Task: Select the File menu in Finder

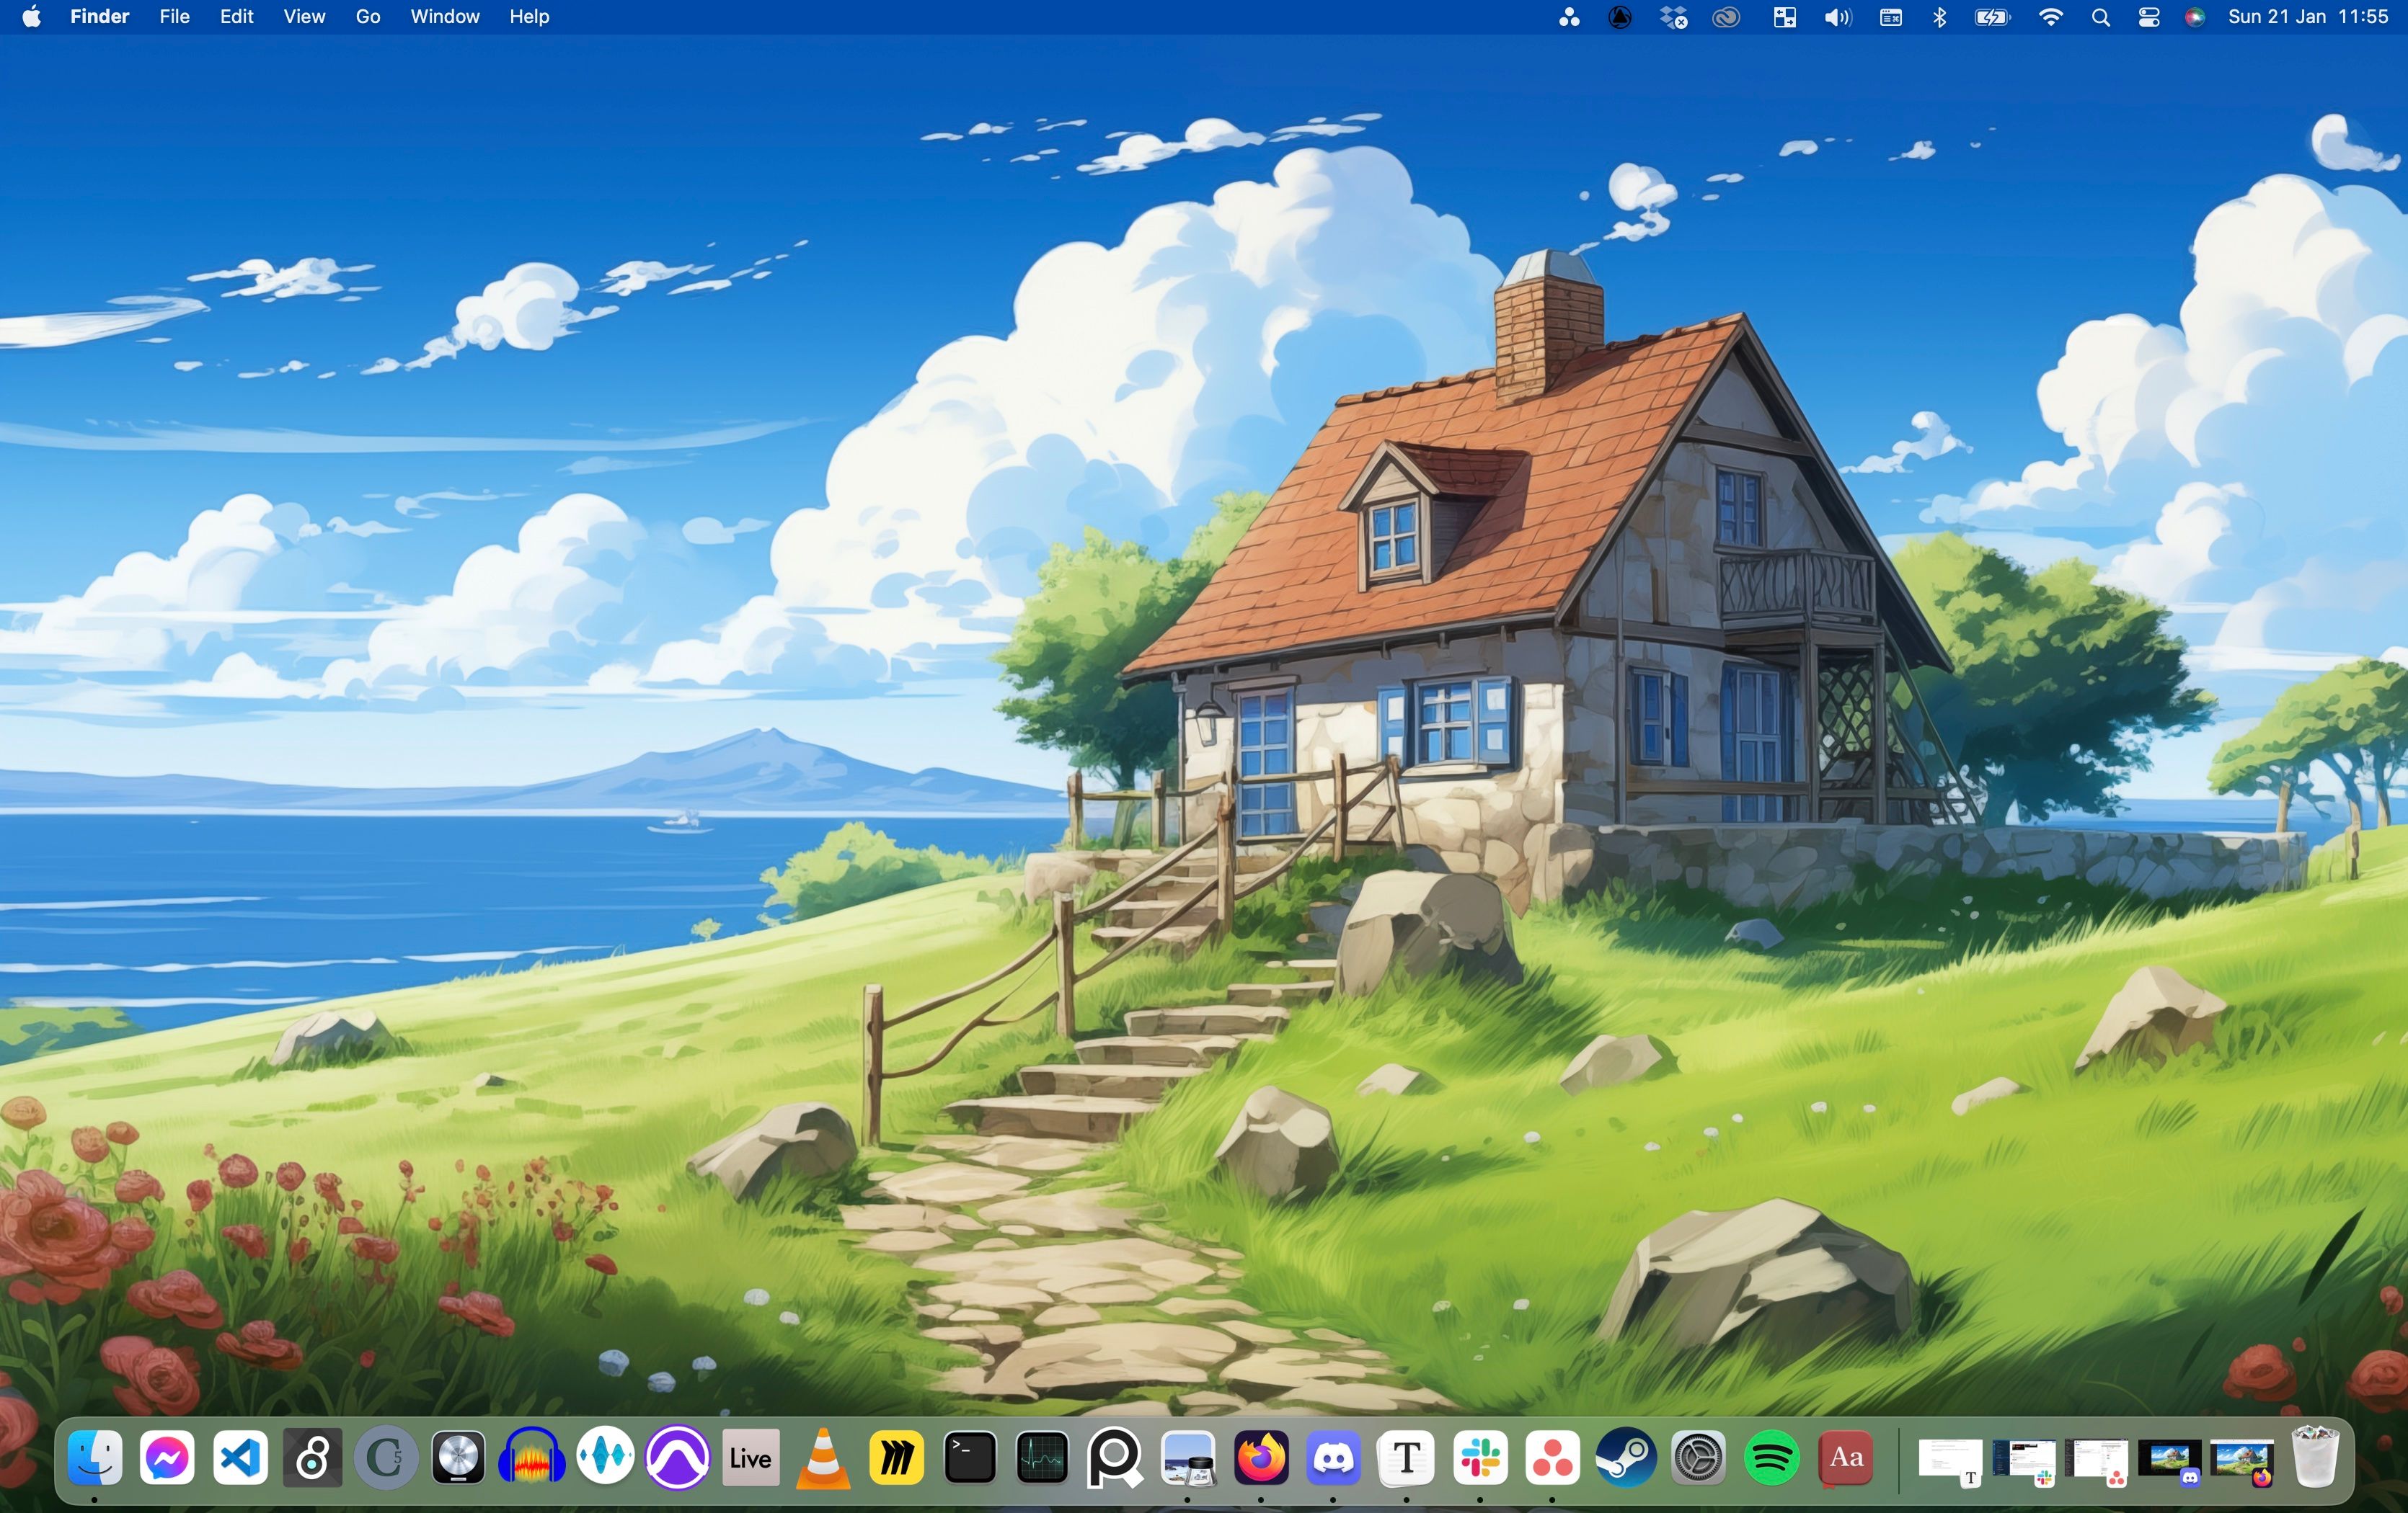Action: coord(174,16)
